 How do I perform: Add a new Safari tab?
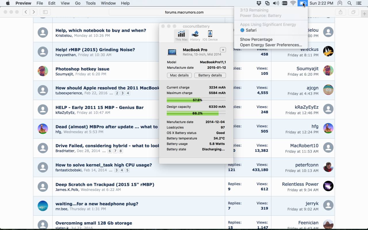365,14
